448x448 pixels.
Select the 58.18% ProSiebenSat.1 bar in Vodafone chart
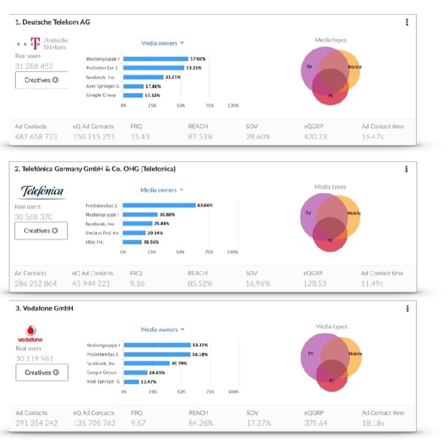[x=157, y=354]
